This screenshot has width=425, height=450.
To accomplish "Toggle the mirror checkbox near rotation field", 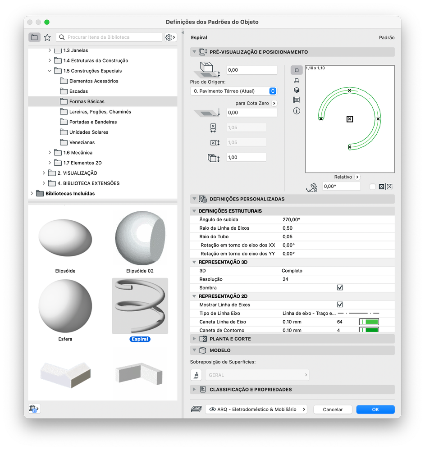I will point(372,187).
